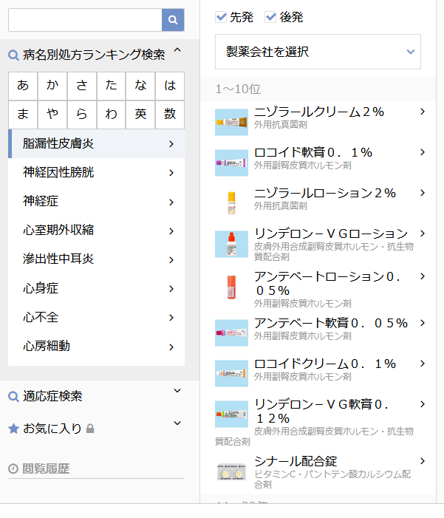The height and width of the screenshot is (518, 444).
Task: Choose the や kana filter
Action: (52, 115)
